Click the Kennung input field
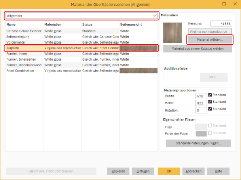 pyautogui.click(x=221, y=24)
